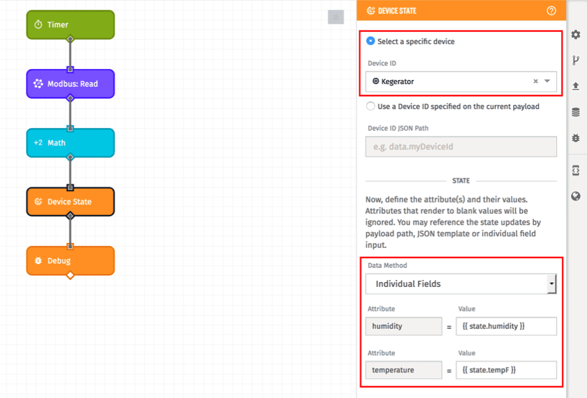The height and width of the screenshot is (398, 587).
Task: Select the Math node
Action: [x=70, y=143]
